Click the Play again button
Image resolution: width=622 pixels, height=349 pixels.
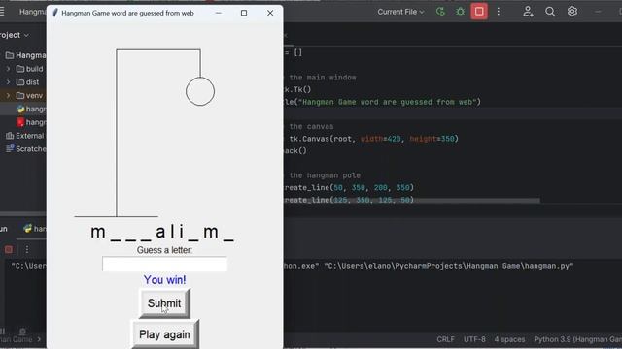pos(164,334)
